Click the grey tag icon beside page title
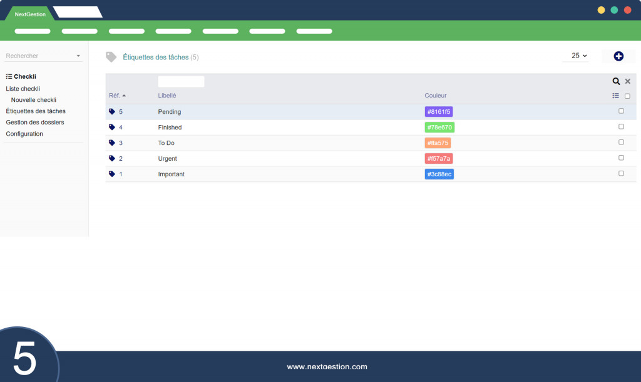This screenshot has width=641, height=382. click(111, 57)
